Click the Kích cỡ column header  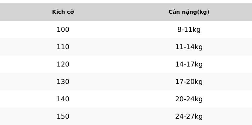63,12
